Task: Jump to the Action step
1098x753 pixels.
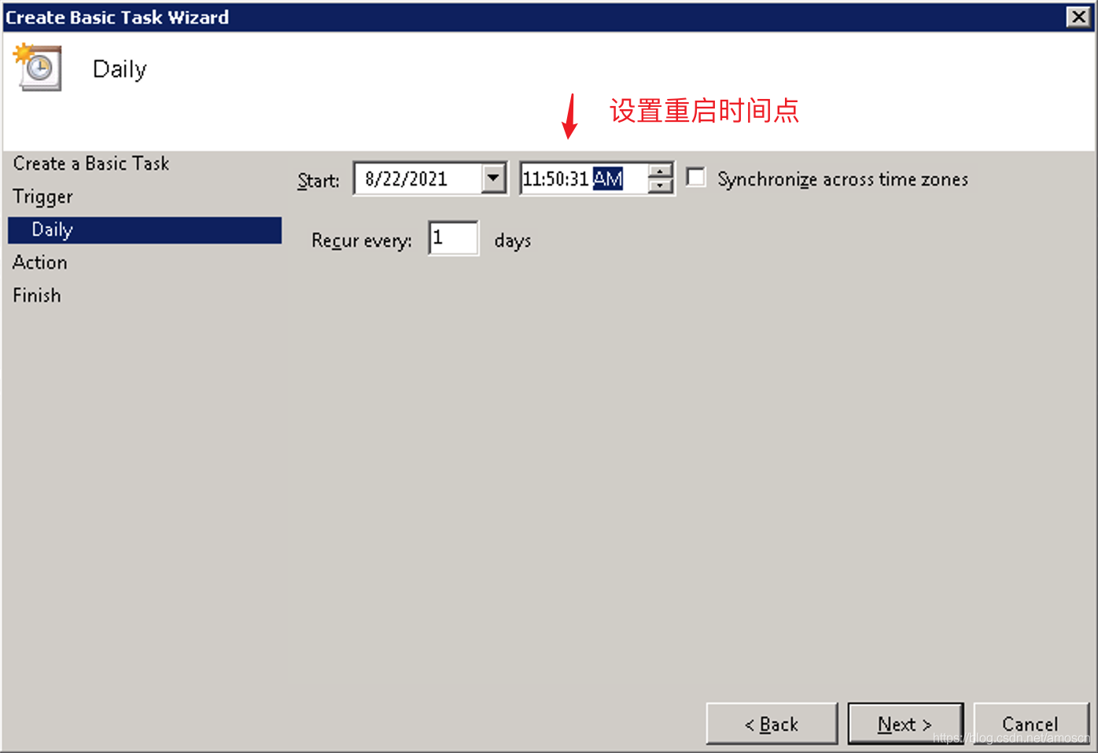Action: coord(40,263)
